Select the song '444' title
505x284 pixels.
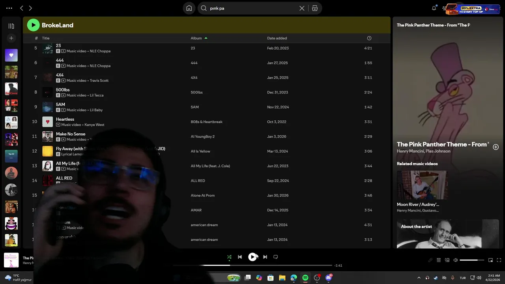(60, 60)
